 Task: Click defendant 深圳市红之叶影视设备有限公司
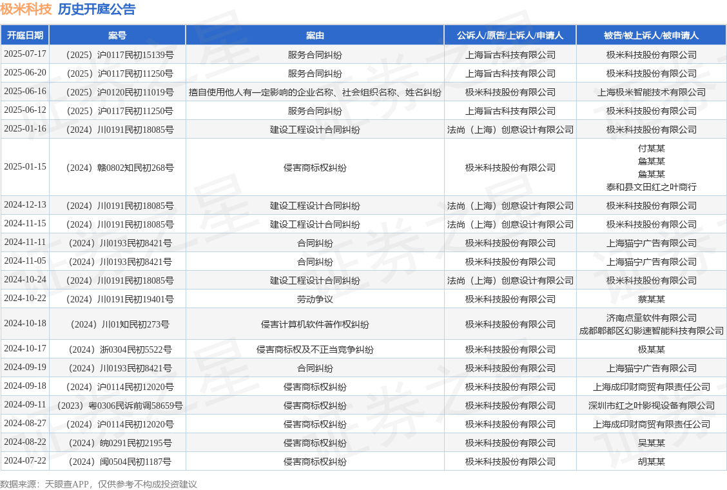click(x=651, y=406)
